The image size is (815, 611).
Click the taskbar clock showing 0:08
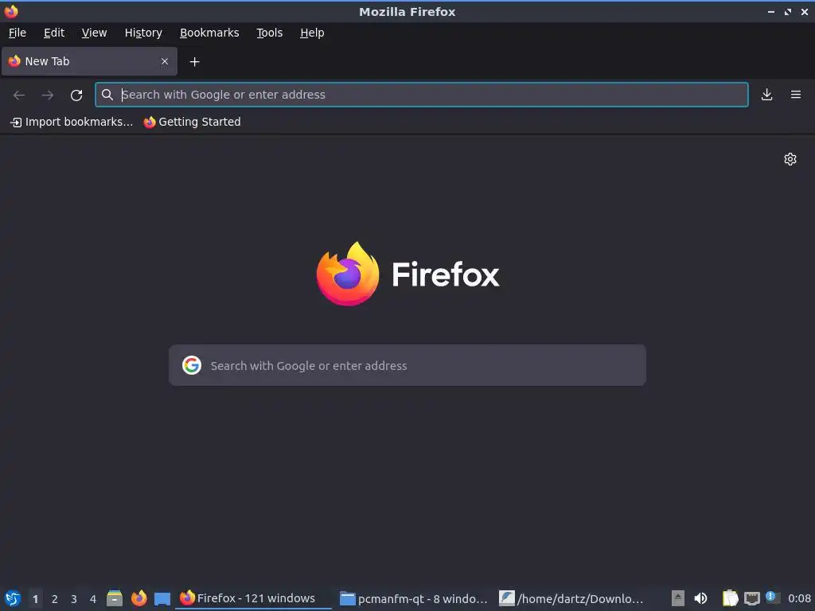pos(799,598)
